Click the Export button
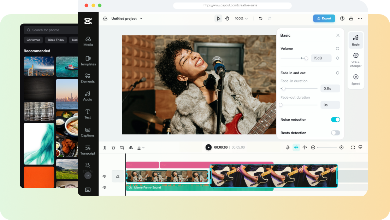 (324, 18)
